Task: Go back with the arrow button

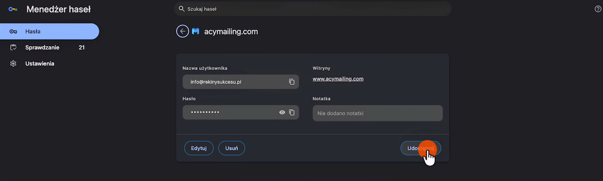Action: coord(182,31)
